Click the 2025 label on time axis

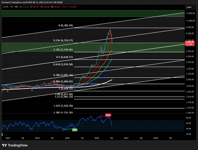click(67, 138)
